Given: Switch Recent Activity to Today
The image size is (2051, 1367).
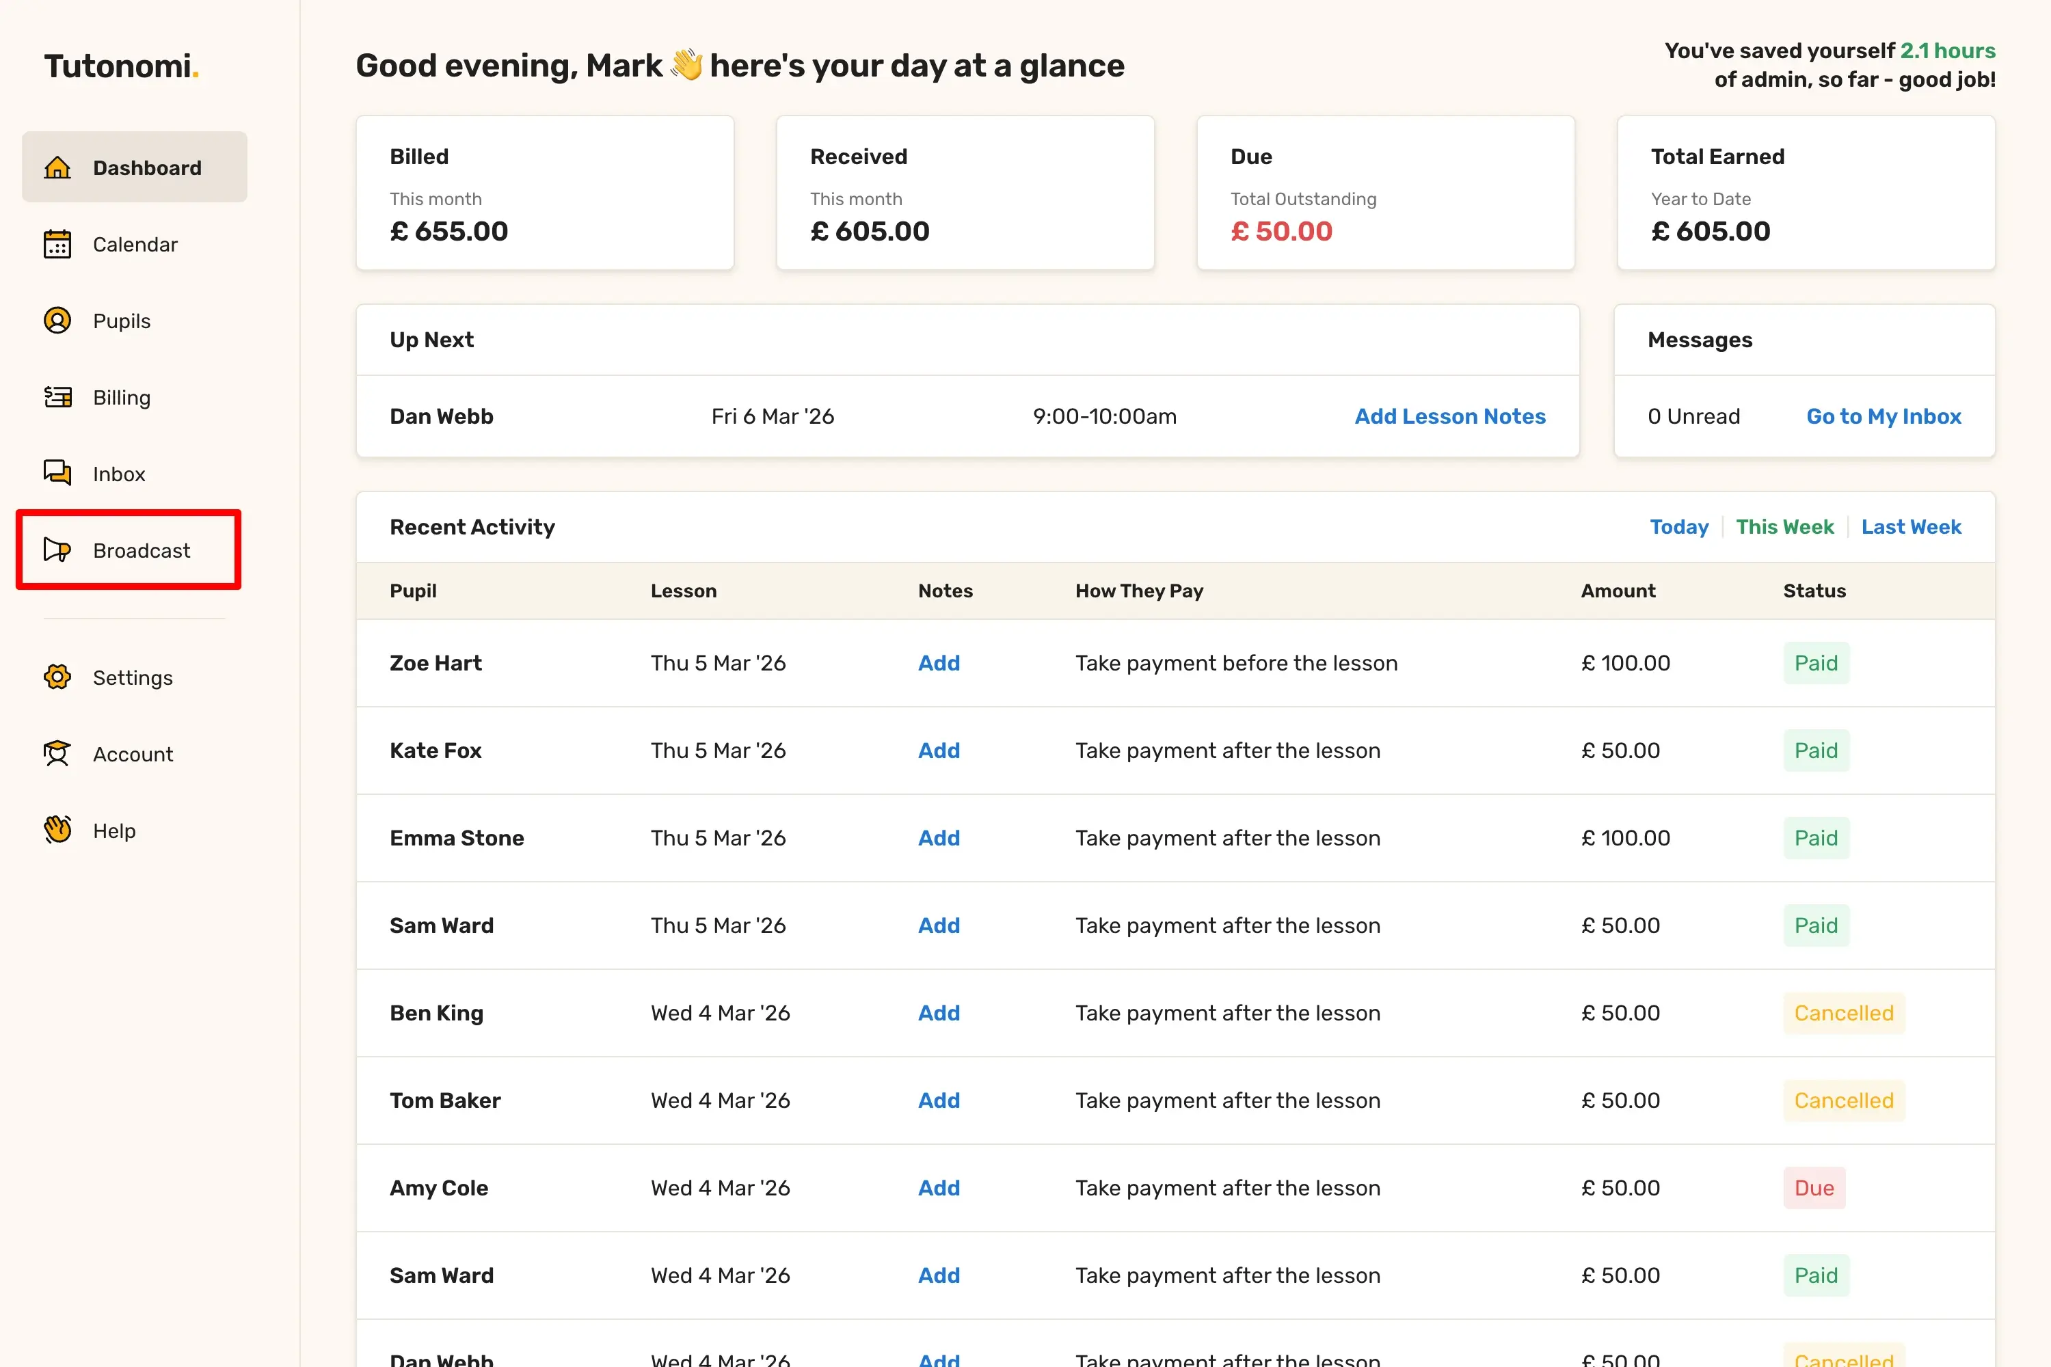Looking at the screenshot, I should 1678,526.
